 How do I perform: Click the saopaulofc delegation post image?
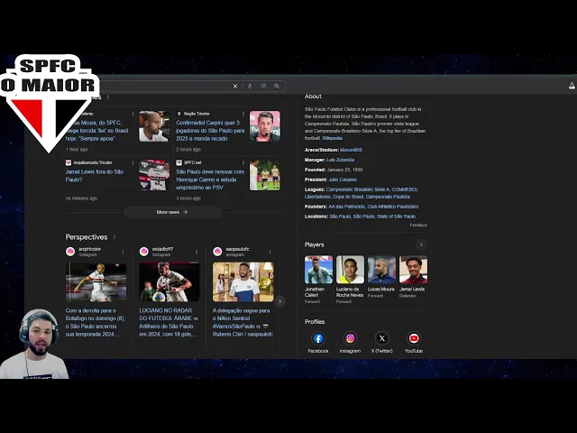[x=243, y=282]
